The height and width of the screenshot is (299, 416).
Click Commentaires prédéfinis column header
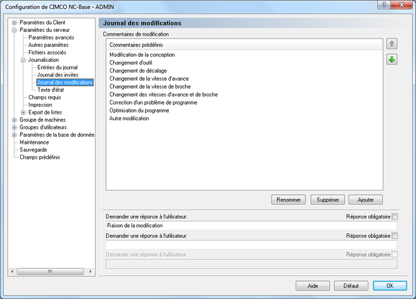pos(244,45)
